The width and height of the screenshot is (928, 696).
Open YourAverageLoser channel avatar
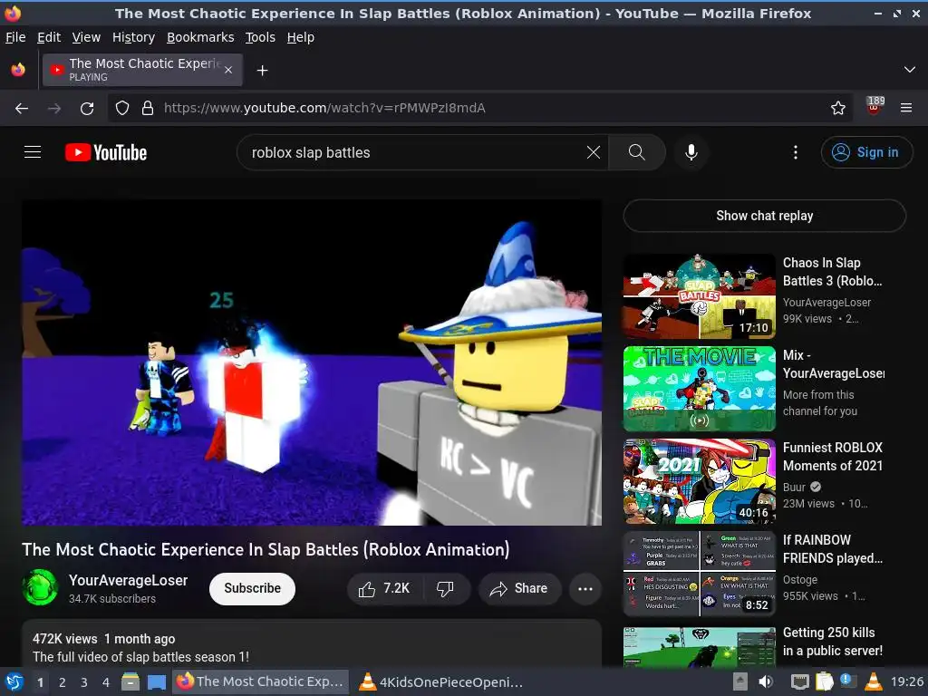(40, 587)
